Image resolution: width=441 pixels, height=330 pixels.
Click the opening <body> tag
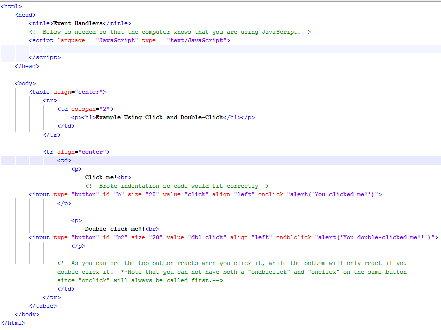tap(25, 84)
